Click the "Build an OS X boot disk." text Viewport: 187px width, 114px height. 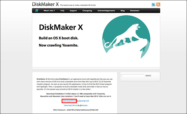[58, 38]
